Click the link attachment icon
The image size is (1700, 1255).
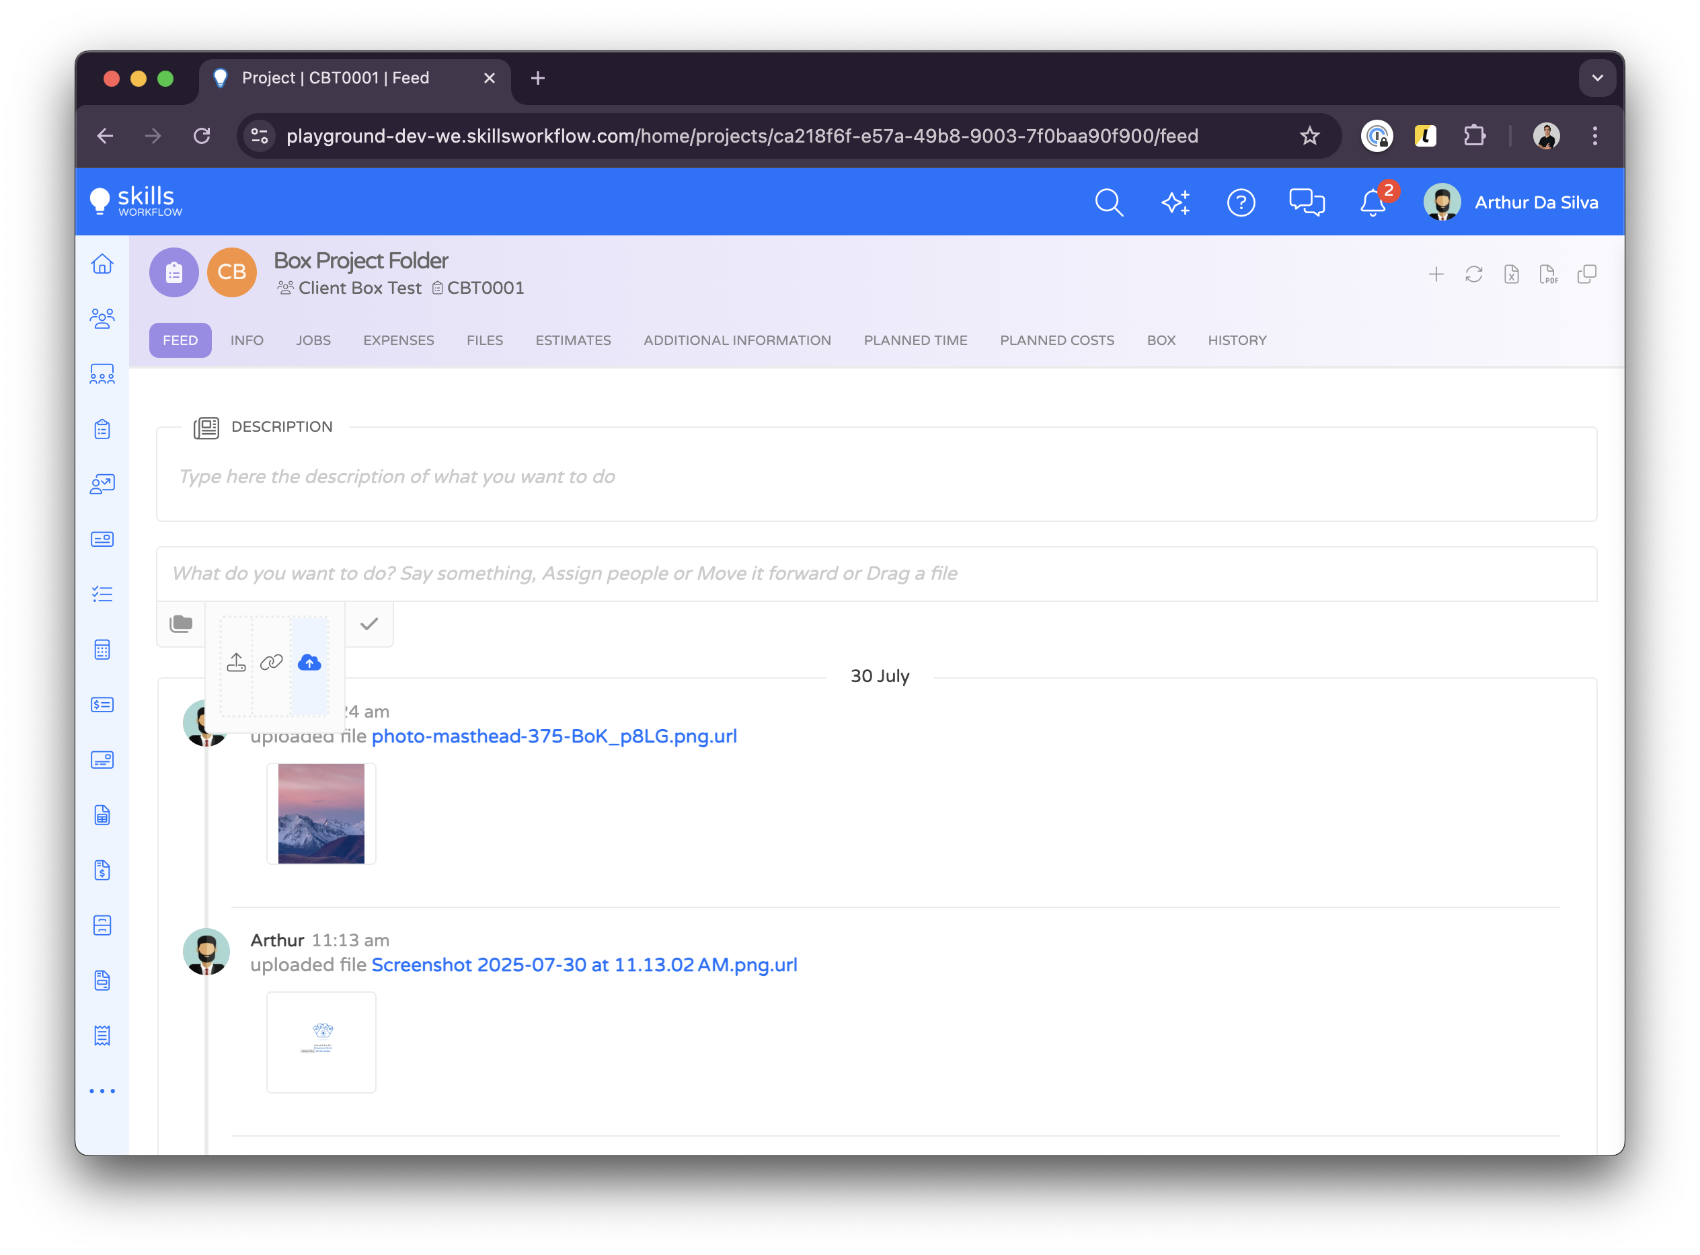point(271,662)
